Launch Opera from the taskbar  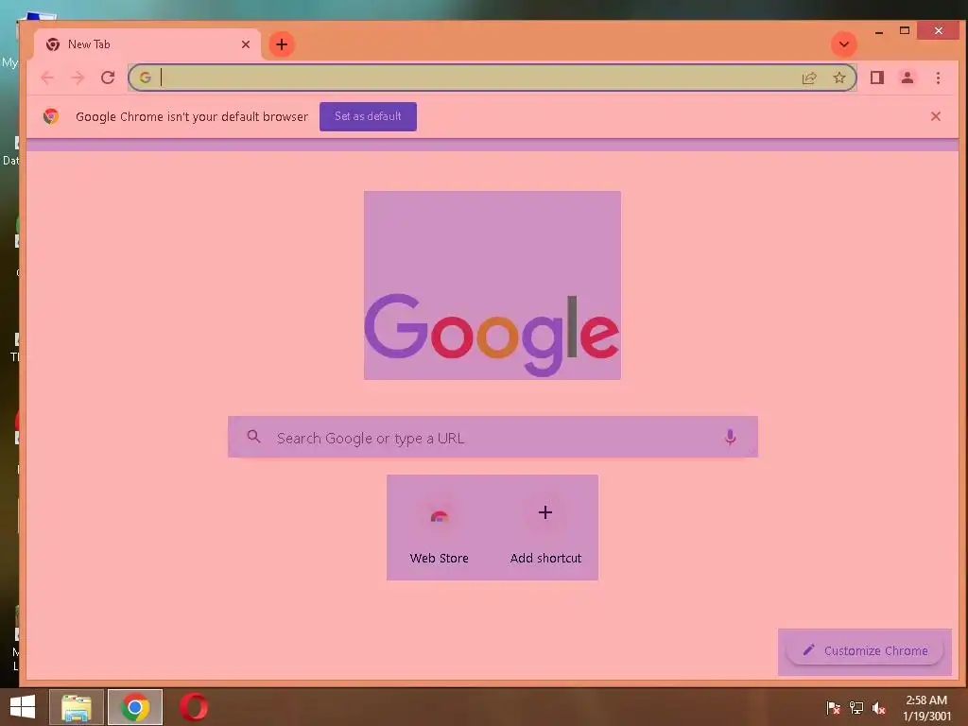[194, 707]
